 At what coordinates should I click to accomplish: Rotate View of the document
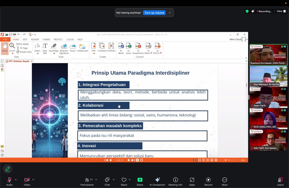[25, 52]
